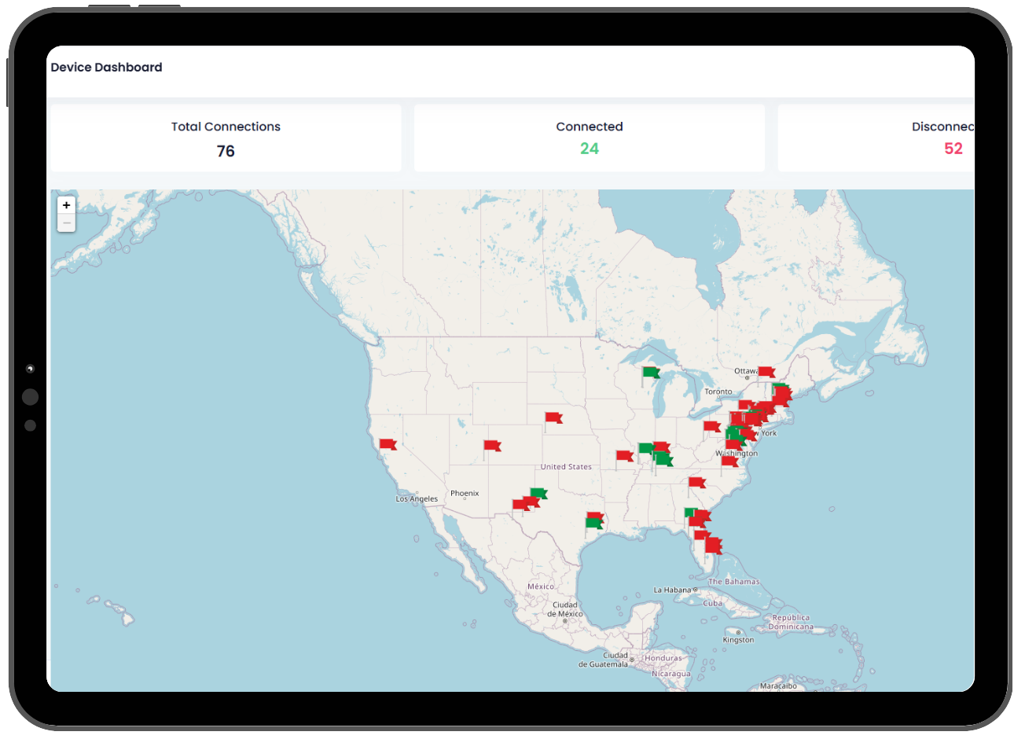The image size is (1025, 739).
Task: Open the green flag in western Texas
Action: pos(538,494)
